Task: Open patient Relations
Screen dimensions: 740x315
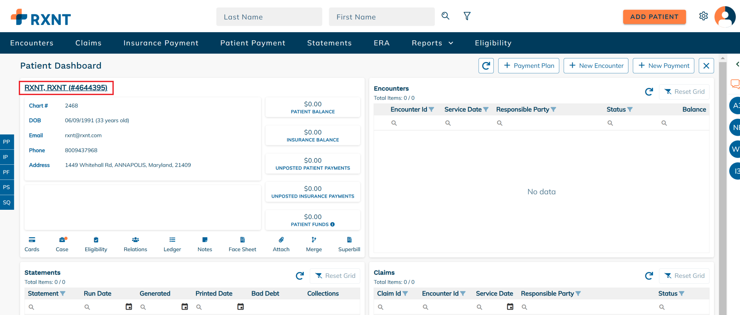Action: (135, 244)
